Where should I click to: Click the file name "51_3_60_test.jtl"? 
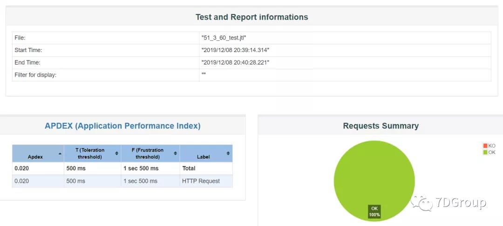(x=224, y=38)
